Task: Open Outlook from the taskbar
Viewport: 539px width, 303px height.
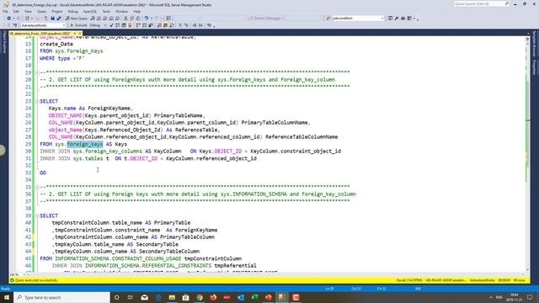Action: (x=241, y=297)
